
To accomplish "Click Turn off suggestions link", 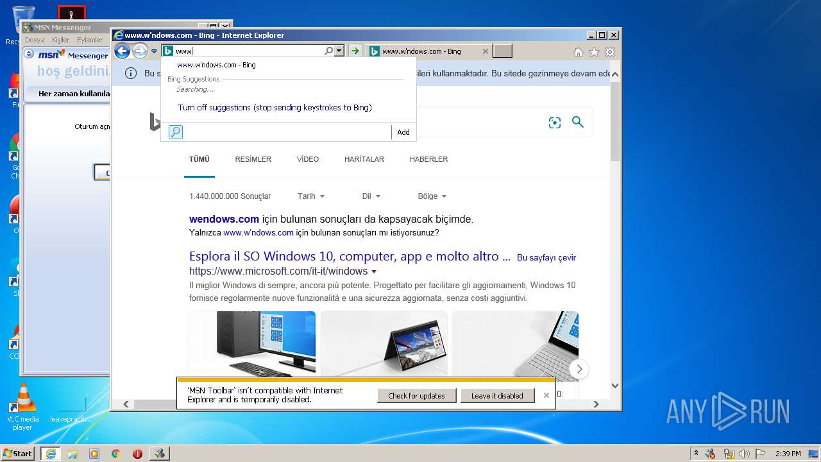I will pos(275,107).
